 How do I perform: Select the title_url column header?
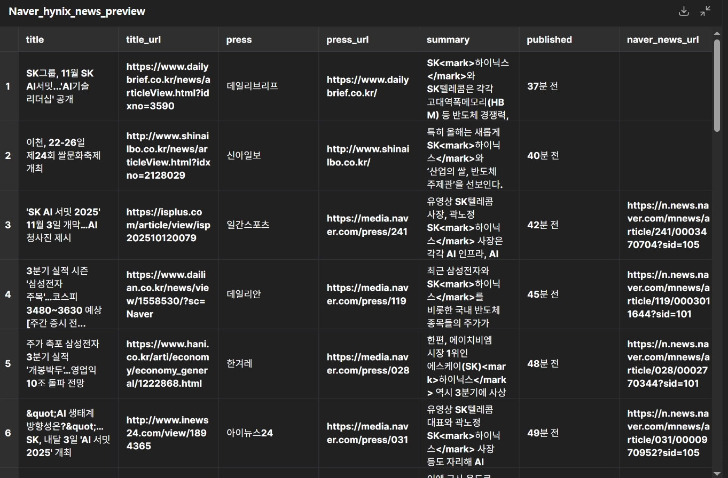click(x=143, y=39)
